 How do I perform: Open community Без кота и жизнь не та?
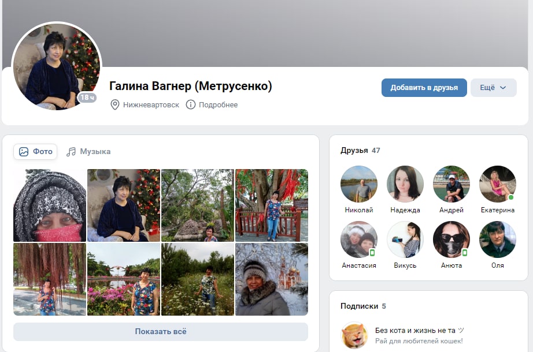pos(420,330)
